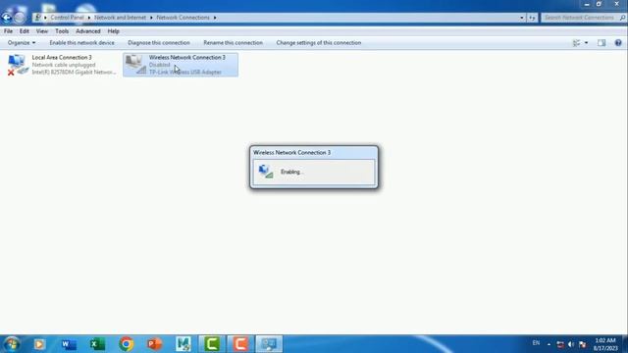The height and width of the screenshot is (353, 628).
Task: Click the 'TP-Link Wireless USB Adapter' text
Action: tap(185, 72)
